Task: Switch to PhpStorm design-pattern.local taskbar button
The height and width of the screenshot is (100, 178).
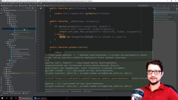Action: (26, 98)
